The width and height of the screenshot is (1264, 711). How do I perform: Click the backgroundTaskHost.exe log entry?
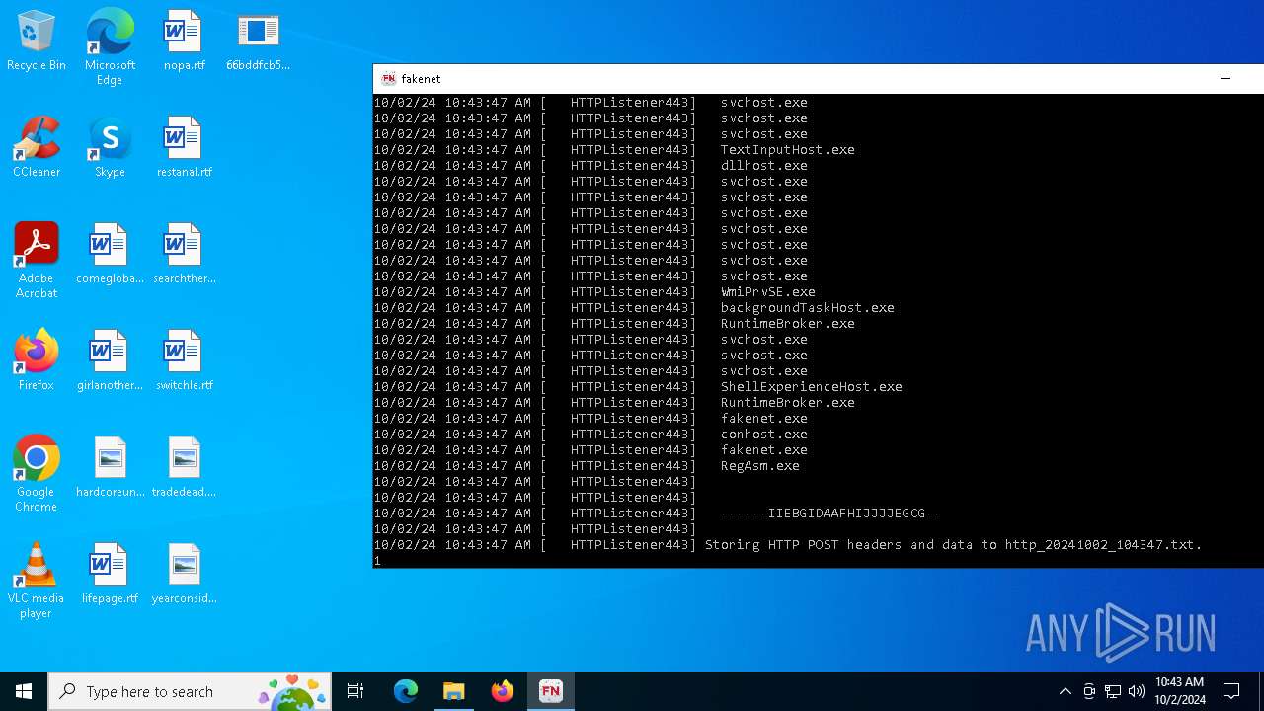point(807,308)
